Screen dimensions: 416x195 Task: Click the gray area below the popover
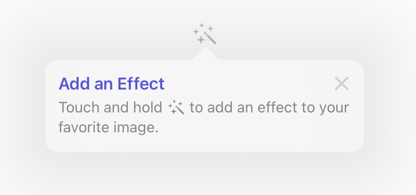pyautogui.click(x=205, y=173)
